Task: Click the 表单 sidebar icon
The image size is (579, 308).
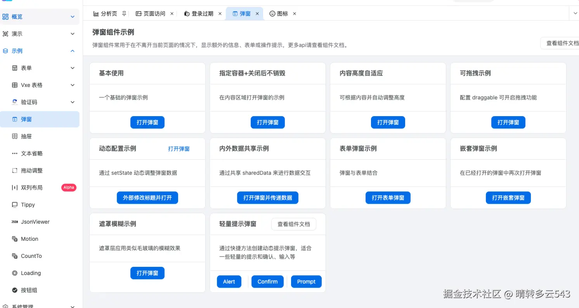Action: (15, 68)
